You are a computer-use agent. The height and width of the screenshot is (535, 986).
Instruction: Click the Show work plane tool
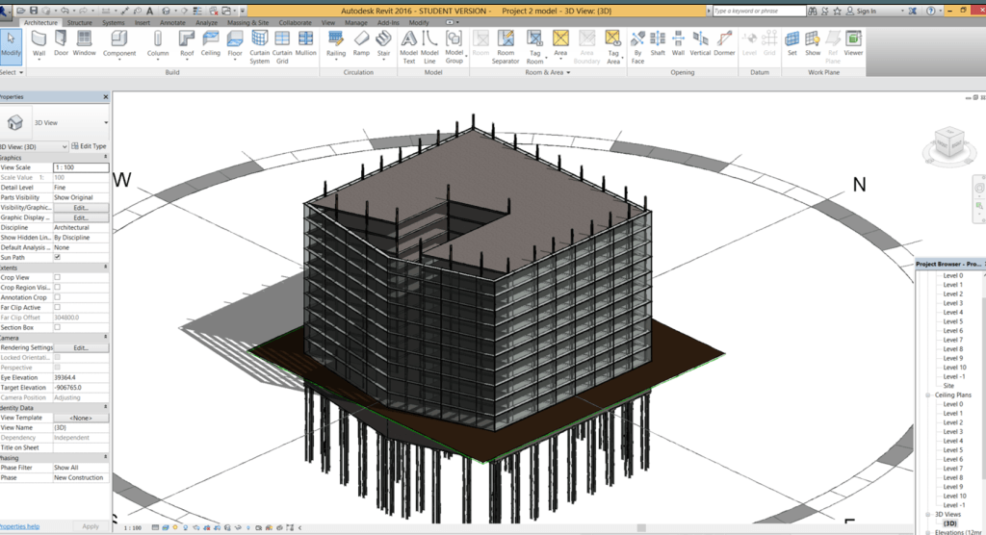813,44
